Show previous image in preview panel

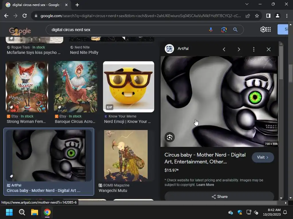click(224, 49)
